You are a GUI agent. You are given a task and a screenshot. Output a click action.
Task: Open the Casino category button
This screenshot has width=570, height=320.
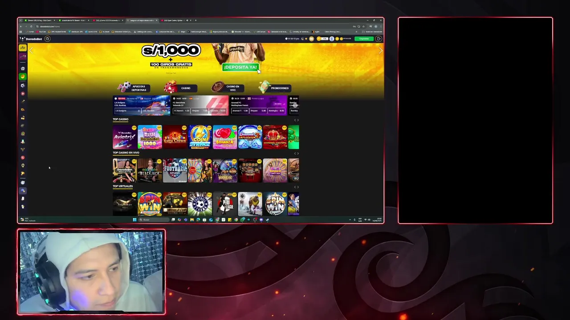pyautogui.click(x=180, y=88)
